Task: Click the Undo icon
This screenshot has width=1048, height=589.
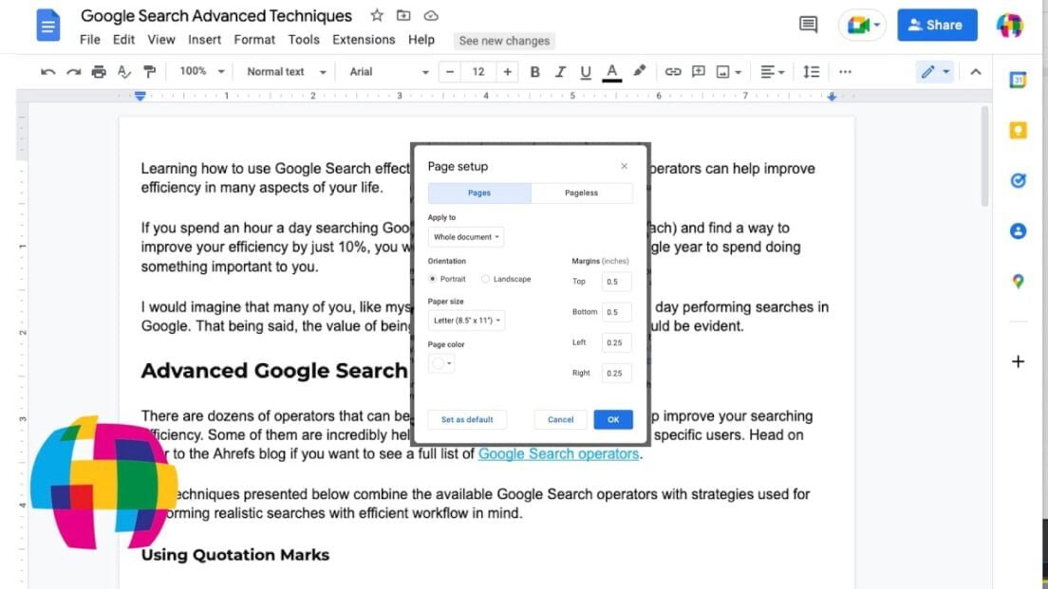Action: [47, 71]
